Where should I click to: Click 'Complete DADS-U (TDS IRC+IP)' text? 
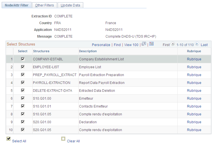coord(131,36)
